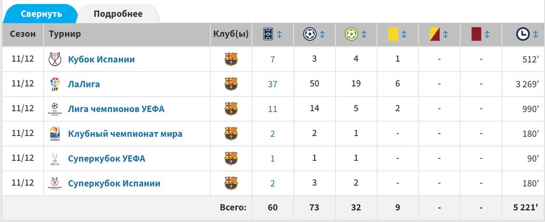
Task: Click the Лига чемпионов УЕФА tournament logo
Action: 55,109
